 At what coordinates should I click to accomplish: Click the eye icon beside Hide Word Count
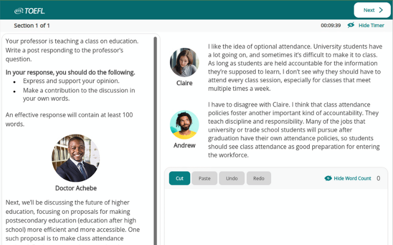click(x=328, y=179)
